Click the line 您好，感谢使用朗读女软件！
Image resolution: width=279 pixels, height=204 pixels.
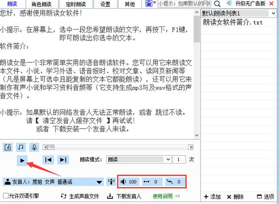click(41, 13)
